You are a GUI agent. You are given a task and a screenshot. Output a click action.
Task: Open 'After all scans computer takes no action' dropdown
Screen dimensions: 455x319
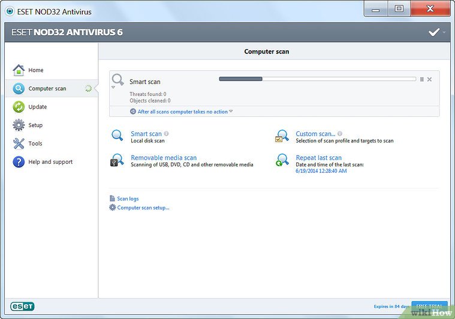click(182, 112)
